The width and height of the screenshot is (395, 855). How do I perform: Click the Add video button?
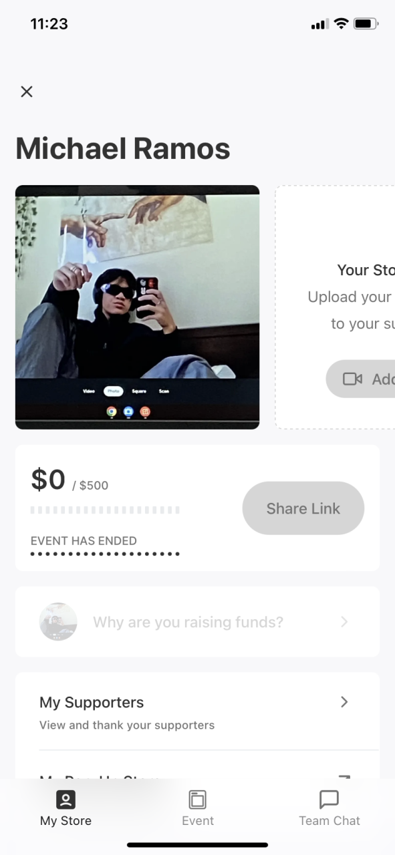pos(361,379)
